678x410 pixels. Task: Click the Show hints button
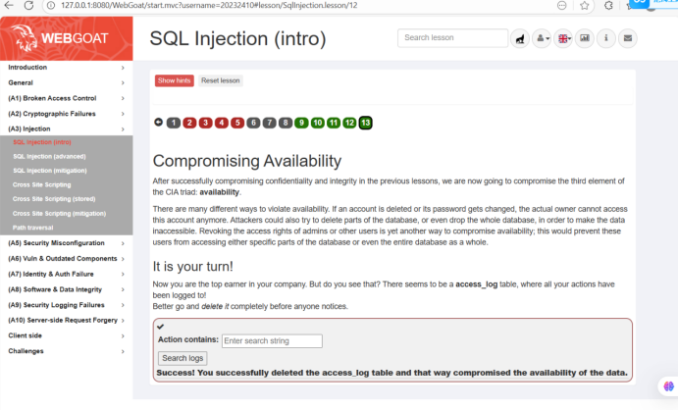coord(175,80)
